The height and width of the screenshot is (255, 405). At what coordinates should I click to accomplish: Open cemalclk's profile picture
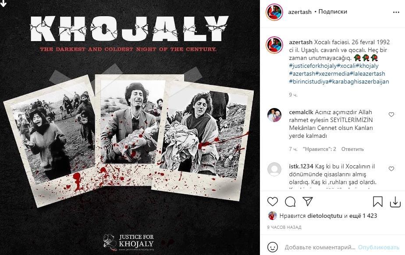[274, 115]
